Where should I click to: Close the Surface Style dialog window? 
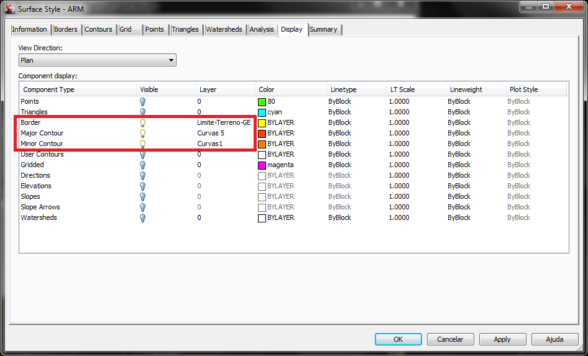pos(569,6)
